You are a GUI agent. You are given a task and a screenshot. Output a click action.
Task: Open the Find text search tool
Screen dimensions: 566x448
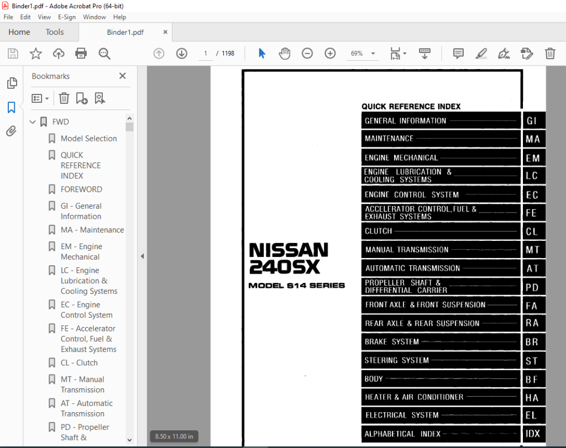tap(104, 54)
